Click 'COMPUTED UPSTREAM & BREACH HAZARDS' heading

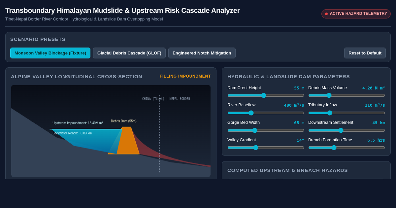[287, 170]
